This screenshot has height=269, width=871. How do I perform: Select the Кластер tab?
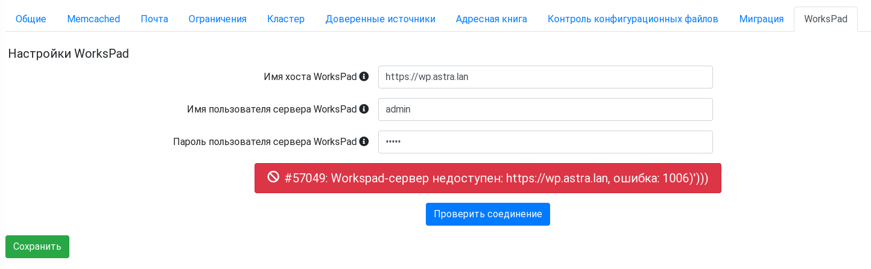click(x=286, y=19)
